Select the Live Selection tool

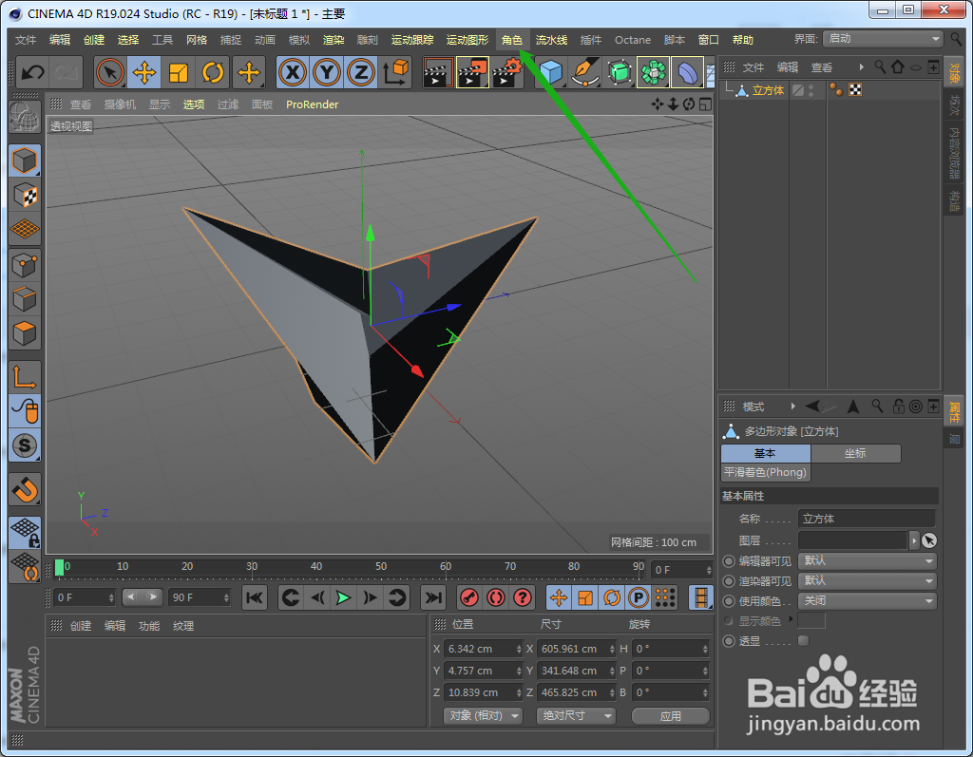(110, 72)
